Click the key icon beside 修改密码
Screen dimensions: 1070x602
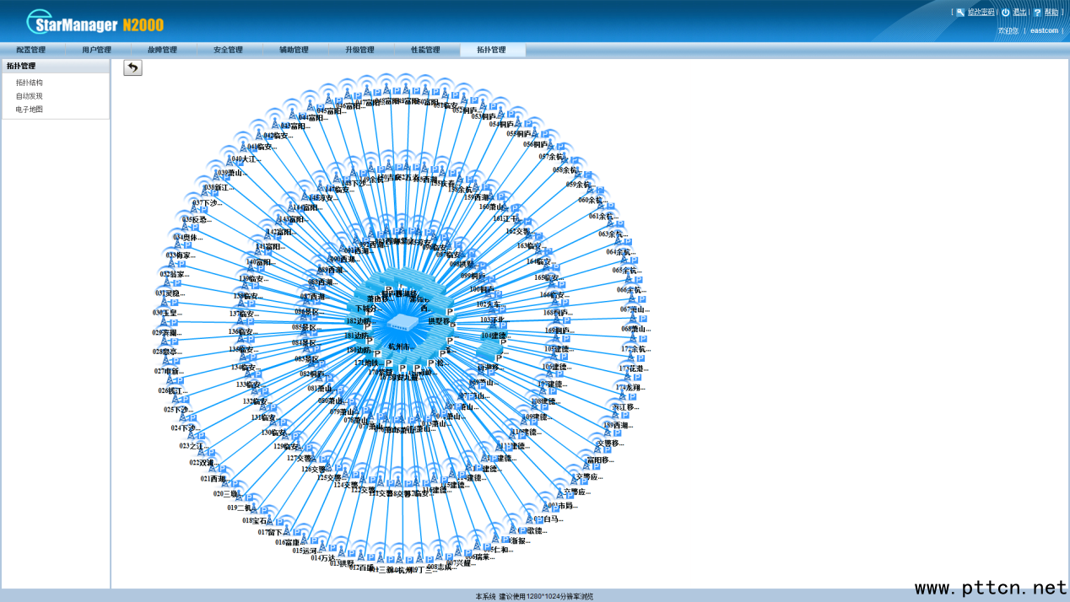click(x=959, y=13)
